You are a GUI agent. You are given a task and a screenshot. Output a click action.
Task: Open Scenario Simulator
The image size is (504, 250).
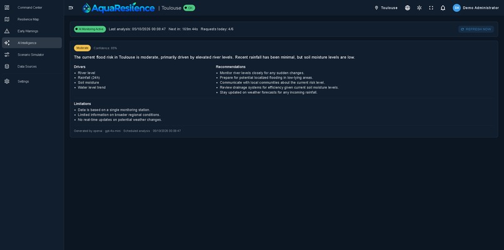click(31, 54)
